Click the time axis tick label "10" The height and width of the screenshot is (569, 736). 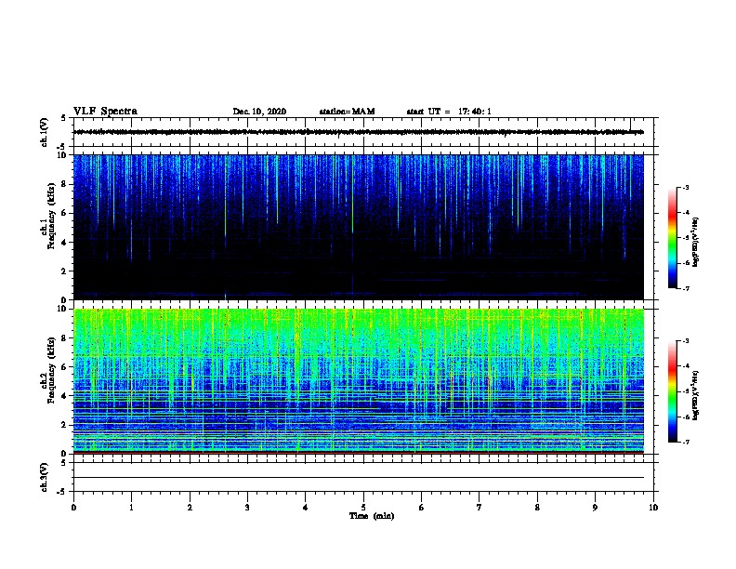click(653, 508)
